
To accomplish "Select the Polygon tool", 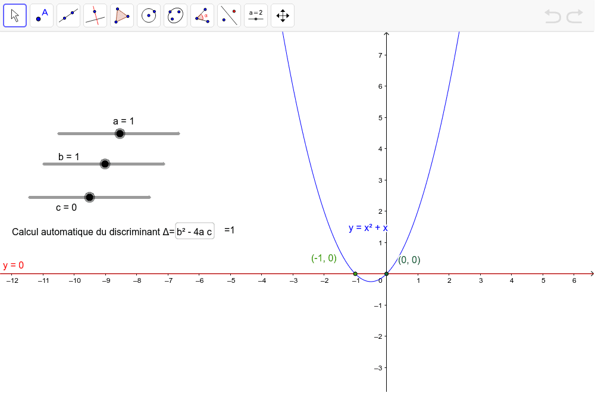I will [x=121, y=15].
